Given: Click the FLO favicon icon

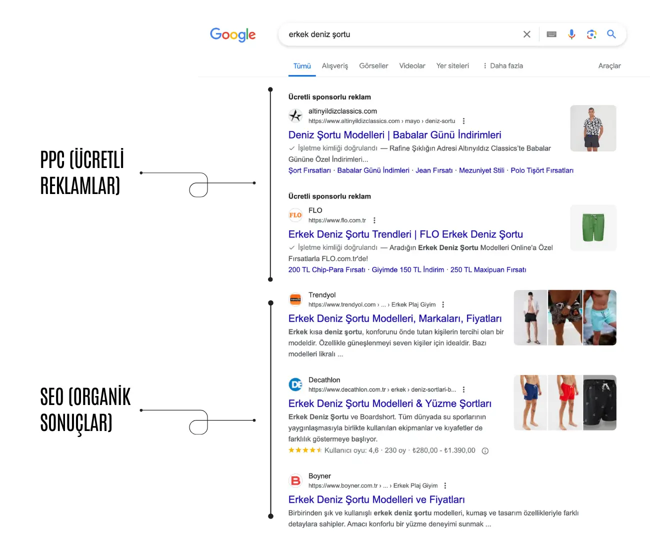Looking at the screenshot, I should coord(295,215).
